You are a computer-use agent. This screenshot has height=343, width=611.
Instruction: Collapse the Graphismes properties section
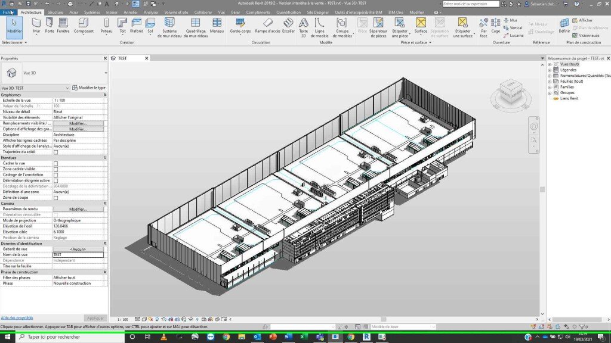pos(104,95)
